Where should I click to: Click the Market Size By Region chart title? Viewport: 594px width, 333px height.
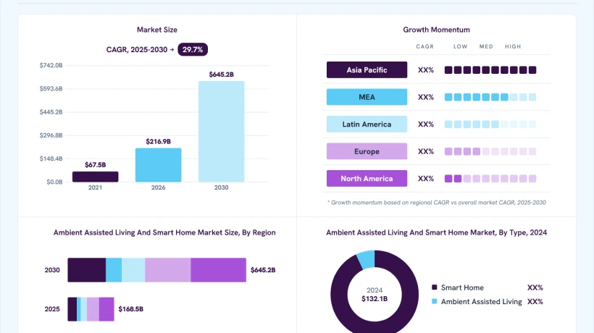click(164, 232)
